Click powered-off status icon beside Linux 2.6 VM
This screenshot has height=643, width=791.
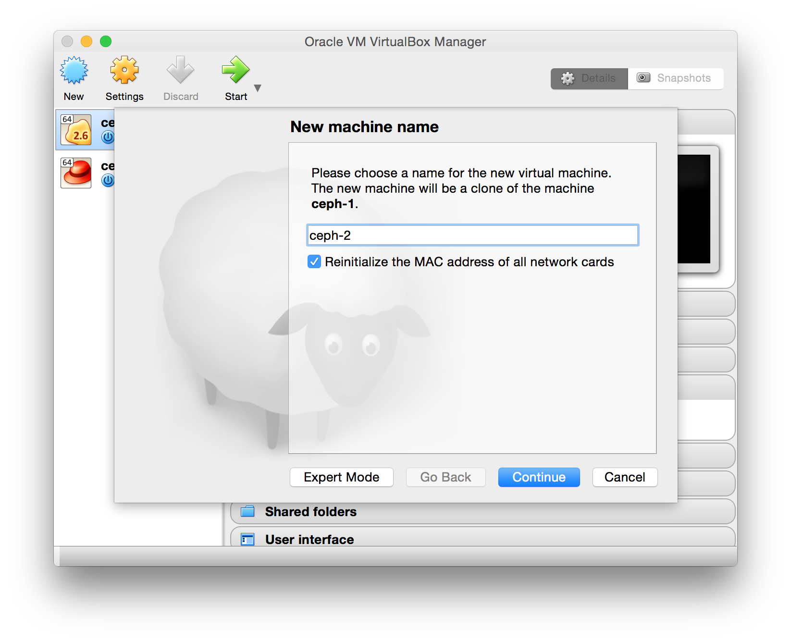108,137
